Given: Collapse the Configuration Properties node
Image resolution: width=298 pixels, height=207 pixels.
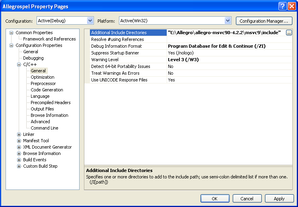Looking at the screenshot, I should point(12,45).
